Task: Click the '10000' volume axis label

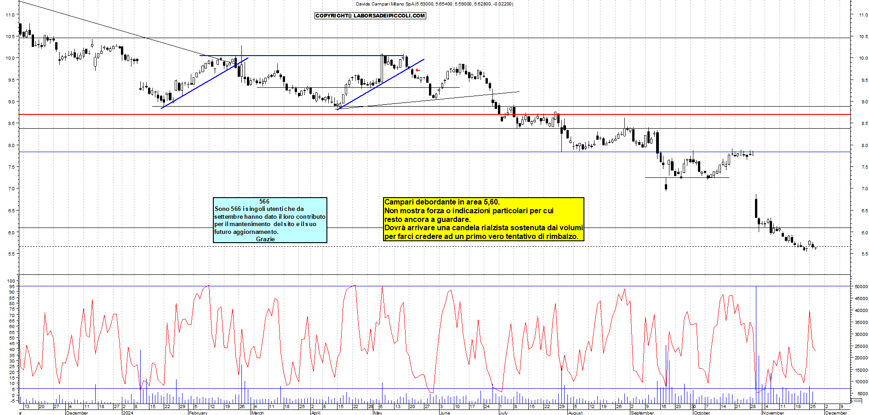Action: click(x=861, y=381)
